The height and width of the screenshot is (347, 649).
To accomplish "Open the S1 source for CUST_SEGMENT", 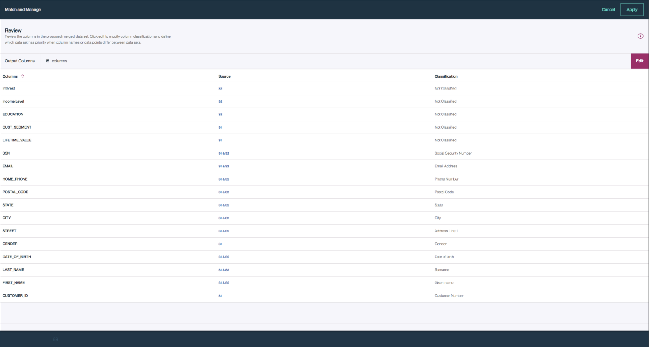I will (x=220, y=127).
